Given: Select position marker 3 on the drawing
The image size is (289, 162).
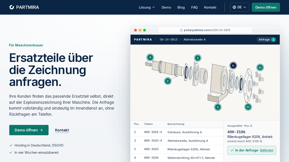Looking at the screenshot, I should (197, 58).
